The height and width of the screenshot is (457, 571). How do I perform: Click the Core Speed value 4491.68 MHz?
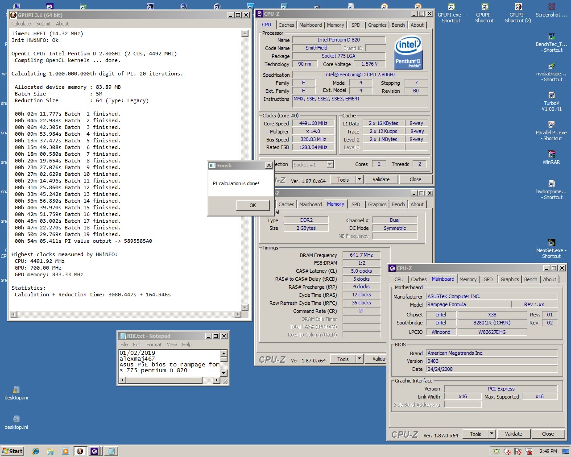point(313,124)
